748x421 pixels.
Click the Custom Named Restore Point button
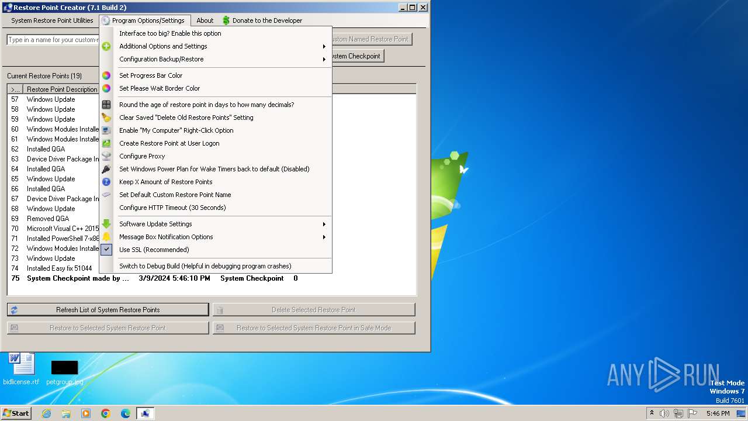tap(372, 39)
